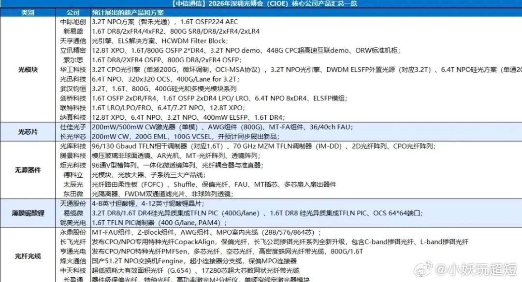Click company cell '炬光科技'
This screenshot has height=282, width=522.
[x=73, y=165]
